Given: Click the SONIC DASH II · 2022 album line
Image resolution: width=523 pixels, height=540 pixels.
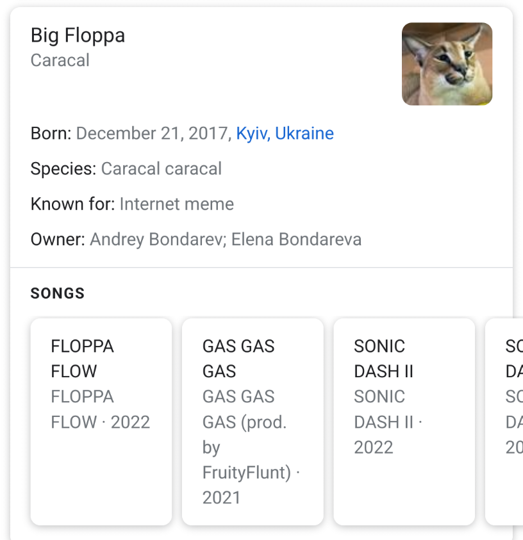Looking at the screenshot, I should pos(388,422).
